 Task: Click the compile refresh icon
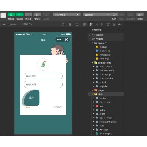(x=114, y=15)
